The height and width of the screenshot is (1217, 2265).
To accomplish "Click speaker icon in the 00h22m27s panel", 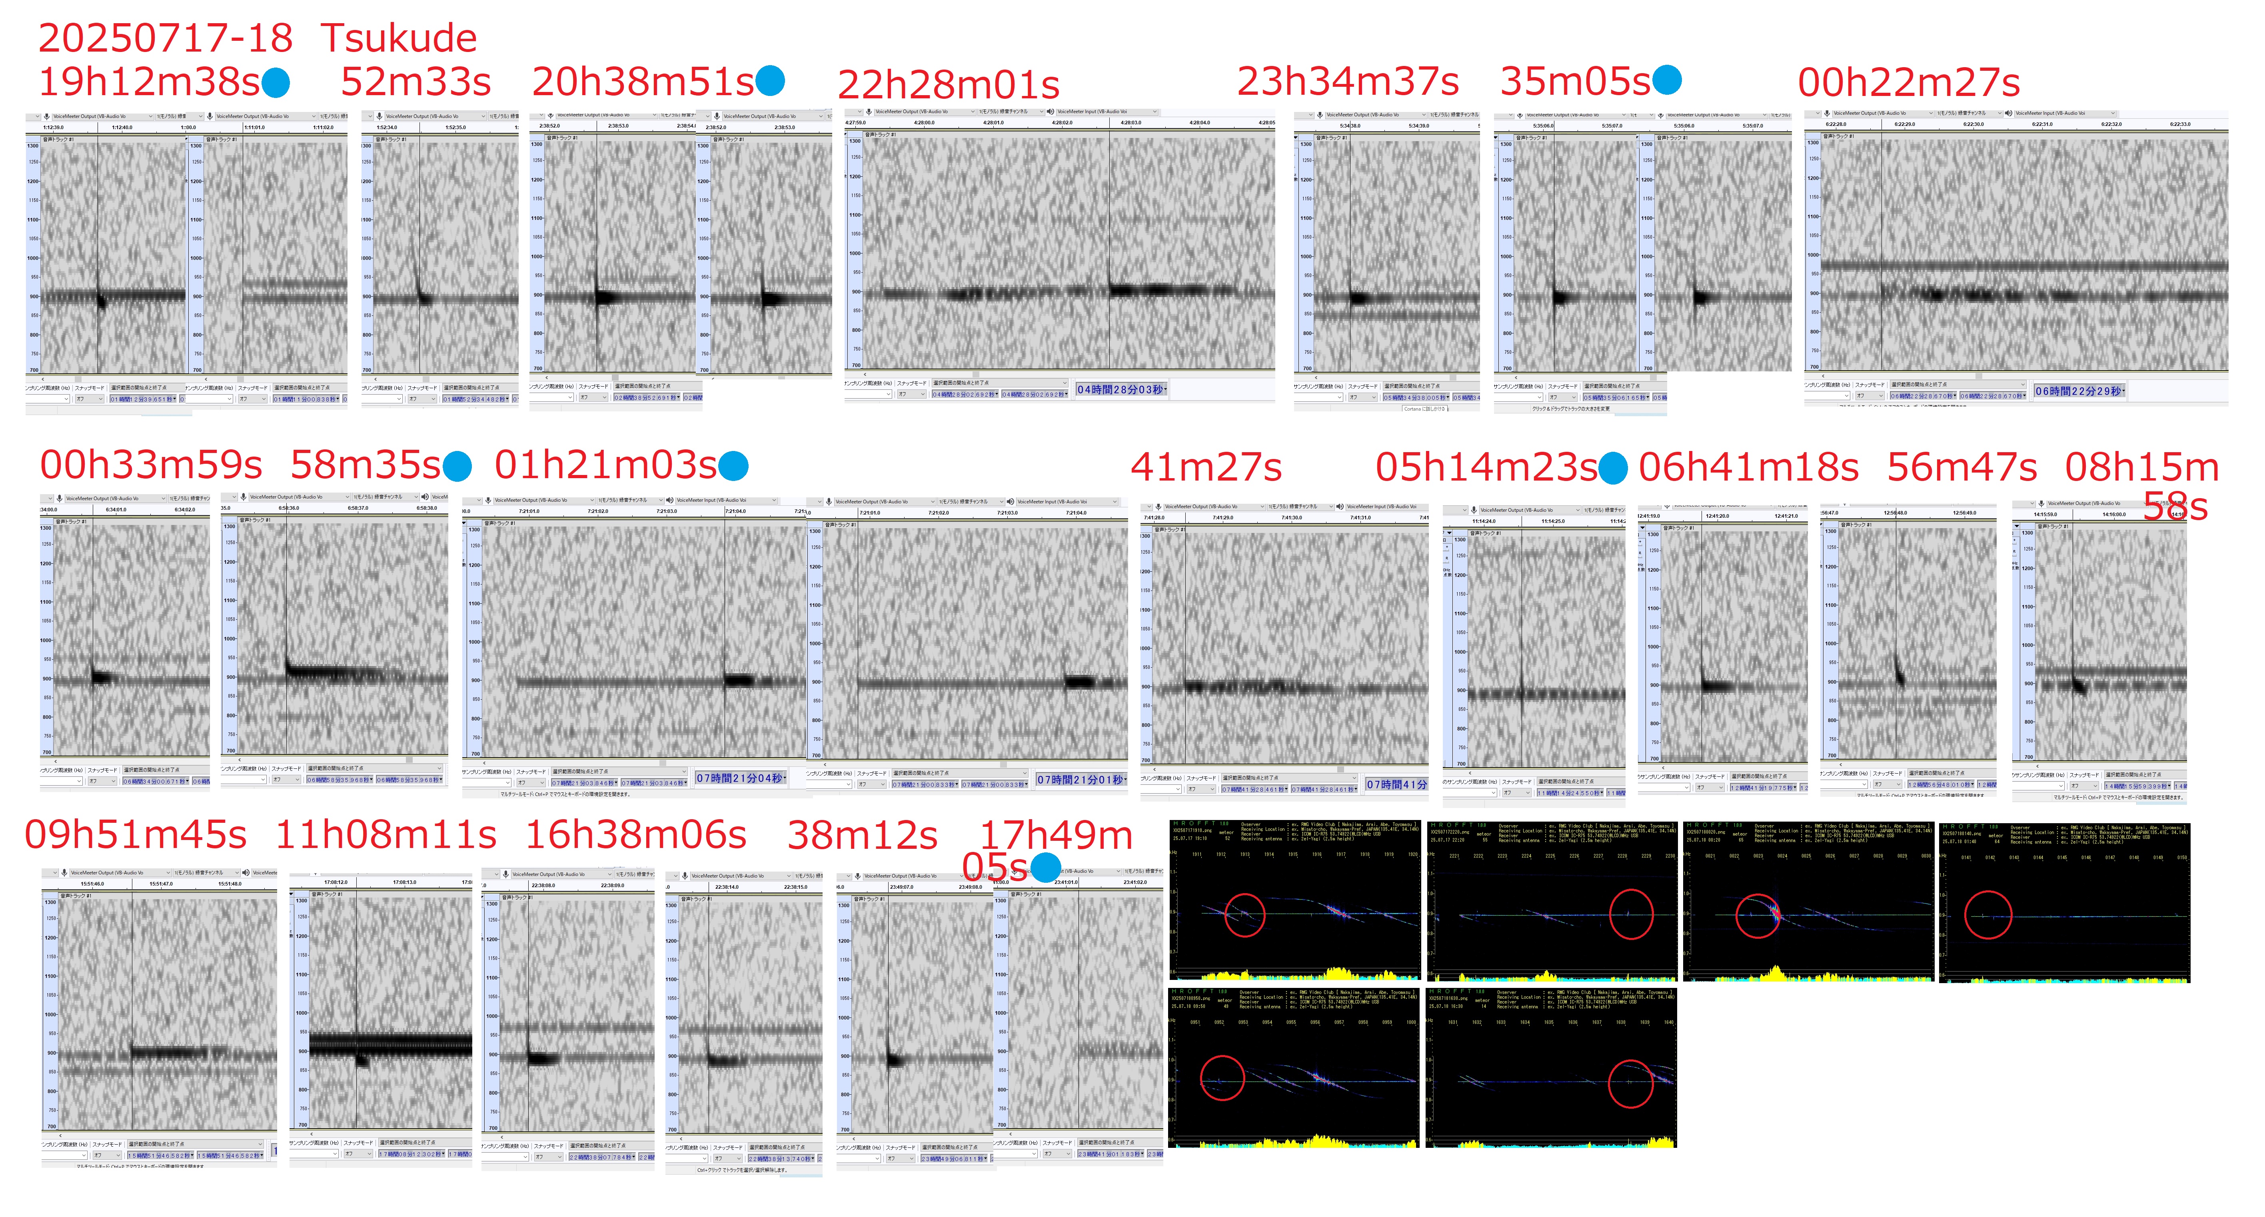I will click(2009, 113).
